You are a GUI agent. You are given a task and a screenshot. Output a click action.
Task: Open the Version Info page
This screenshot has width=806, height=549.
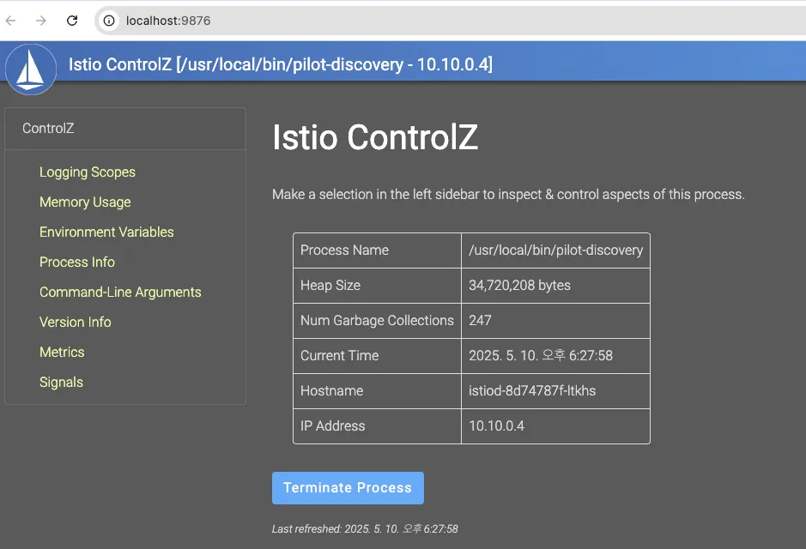pyautogui.click(x=75, y=322)
